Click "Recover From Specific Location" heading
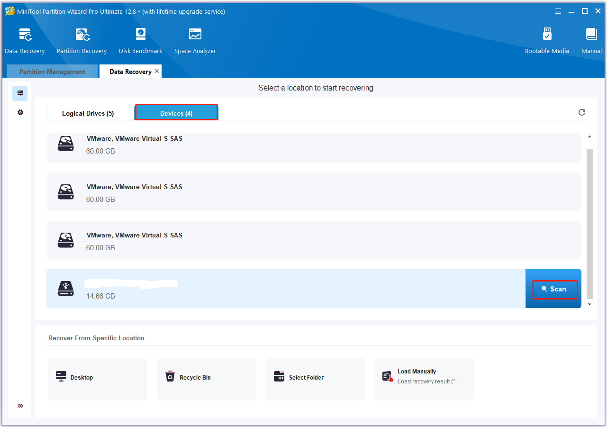 [x=96, y=338]
